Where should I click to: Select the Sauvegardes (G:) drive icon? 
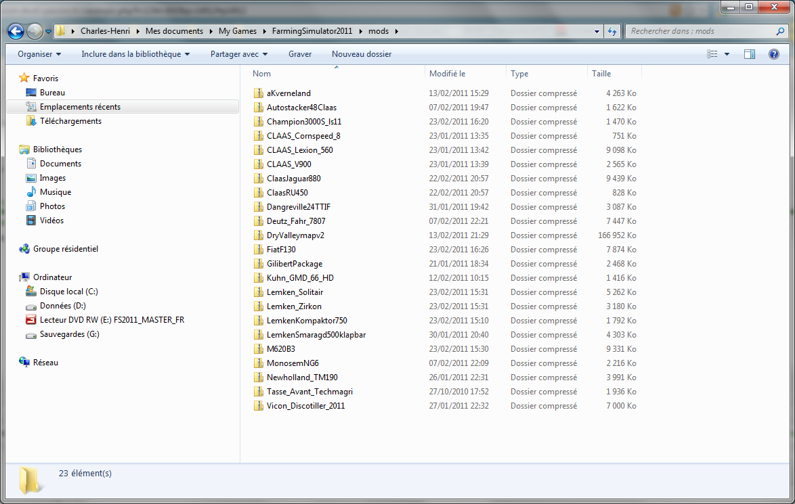click(x=31, y=334)
